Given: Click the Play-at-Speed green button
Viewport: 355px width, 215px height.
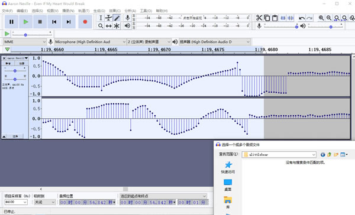Looking at the screenshot, I should click(x=7, y=34).
